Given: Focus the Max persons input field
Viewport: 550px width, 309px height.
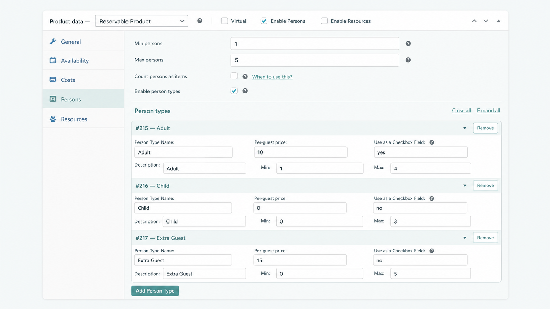Looking at the screenshot, I should (x=315, y=60).
